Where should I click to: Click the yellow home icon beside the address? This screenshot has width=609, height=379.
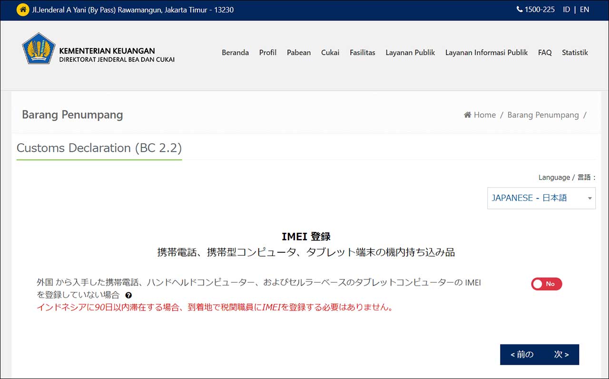point(22,10)
